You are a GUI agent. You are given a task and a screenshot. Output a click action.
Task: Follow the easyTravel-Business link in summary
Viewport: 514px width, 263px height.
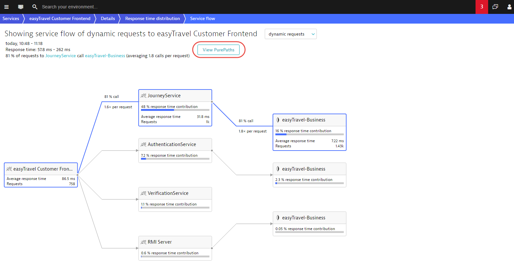(x=105, y=56)
